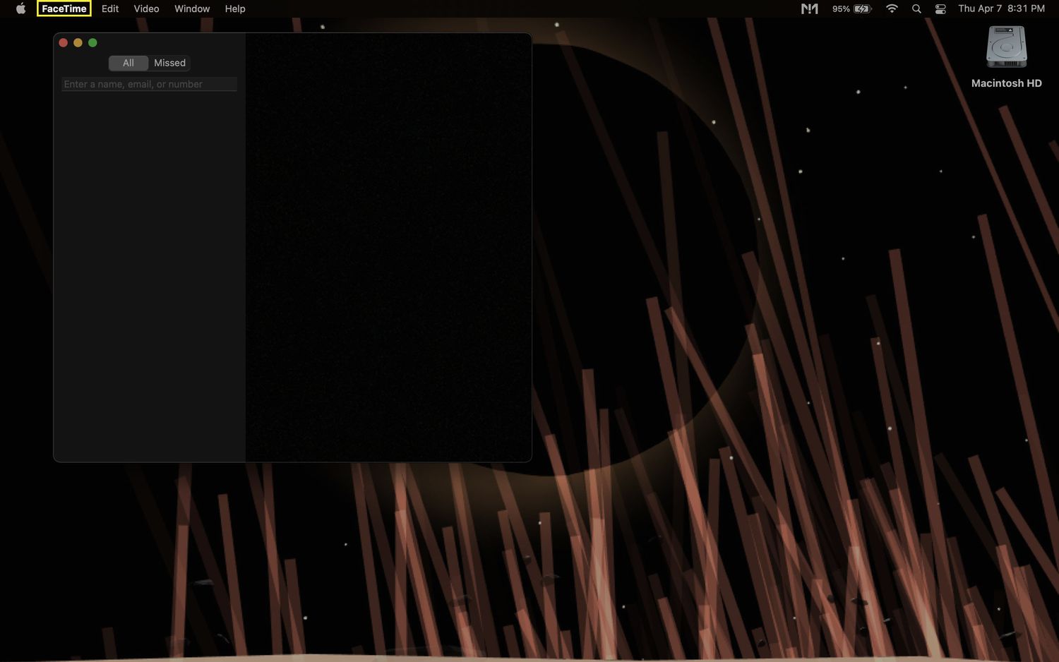
Task: Open Spotlight search magnifier icon
Action: pos(916,8)
